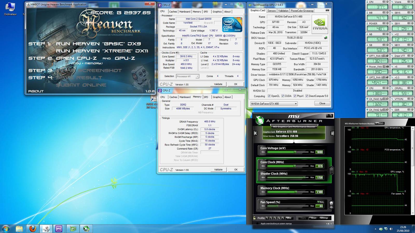Click the Afterburner profile save button
The image size is (415, 233).
tap(289, 218)
